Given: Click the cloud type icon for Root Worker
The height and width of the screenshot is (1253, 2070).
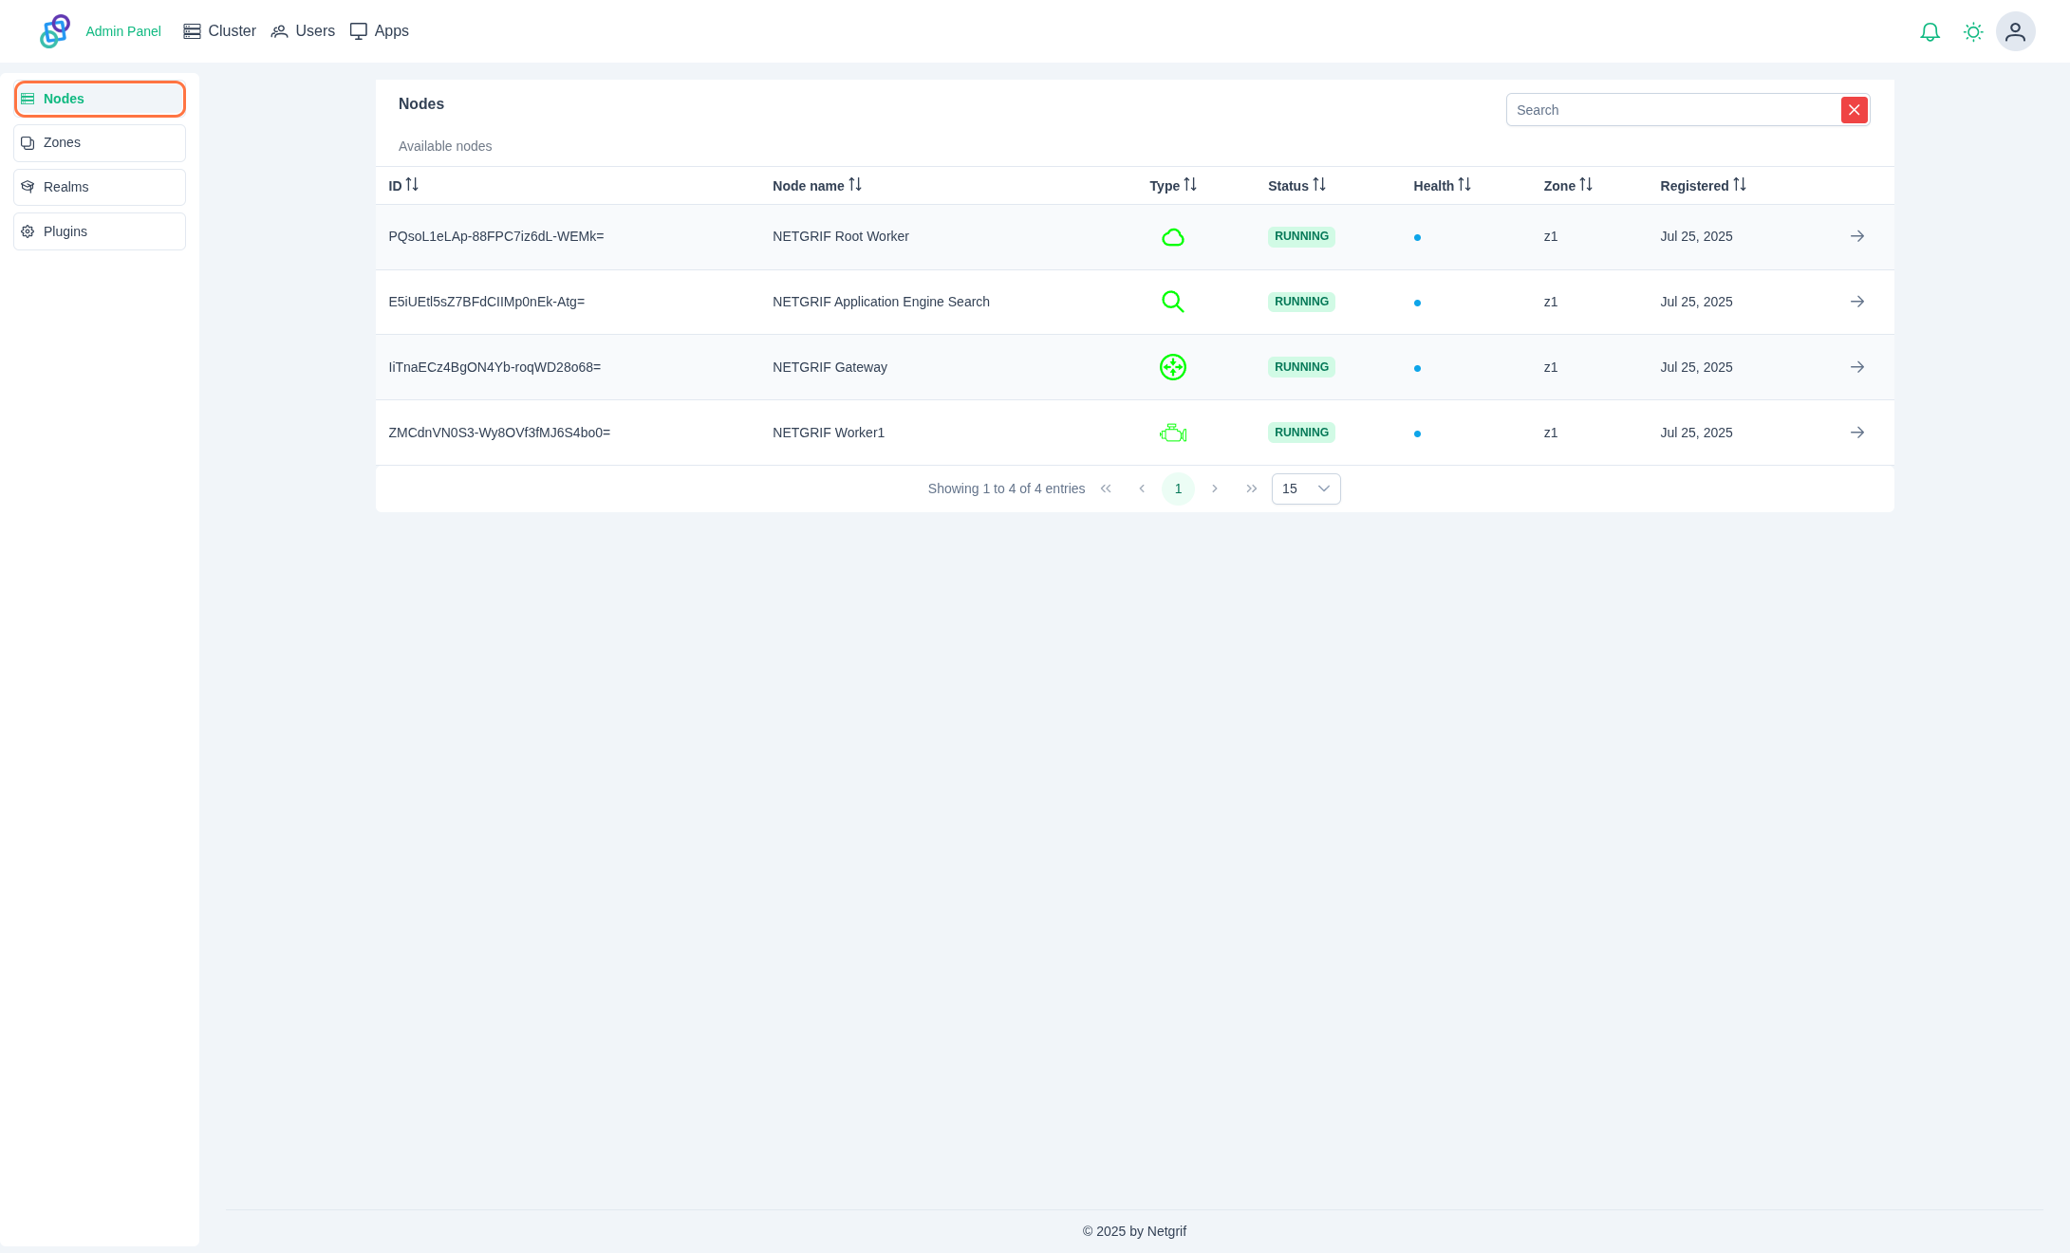Looking at the screenshot, I should pos(1173,237).
